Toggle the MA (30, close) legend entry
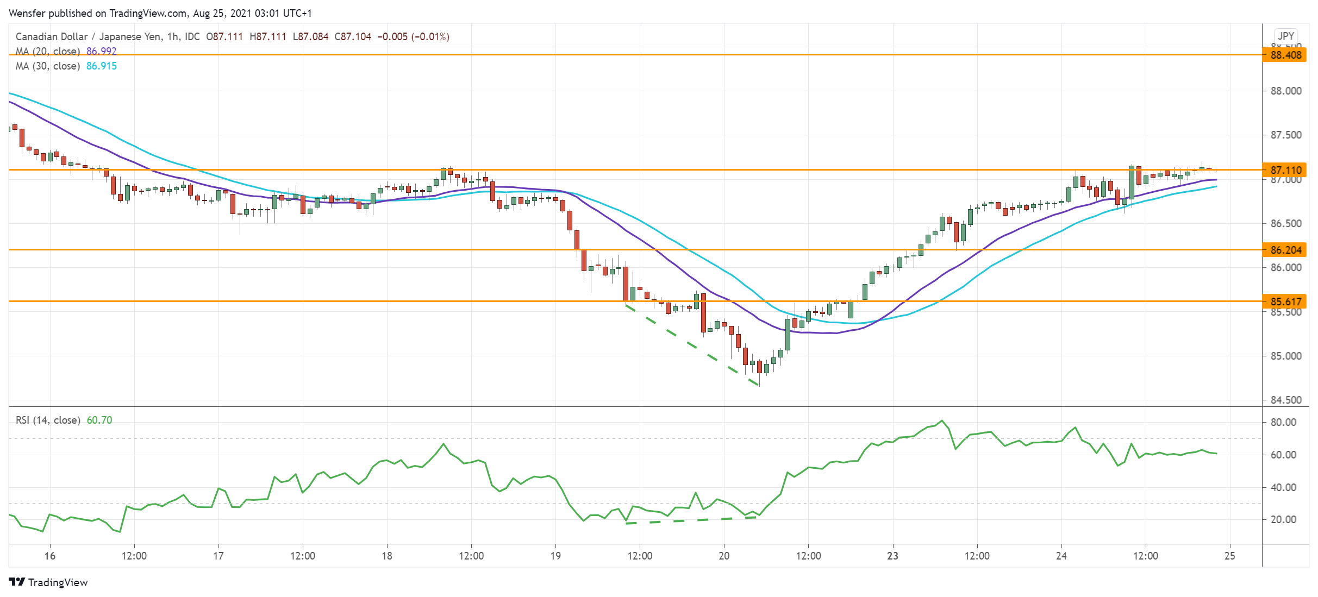Viewport: 1318px width, 597px height. click(48, 66)
